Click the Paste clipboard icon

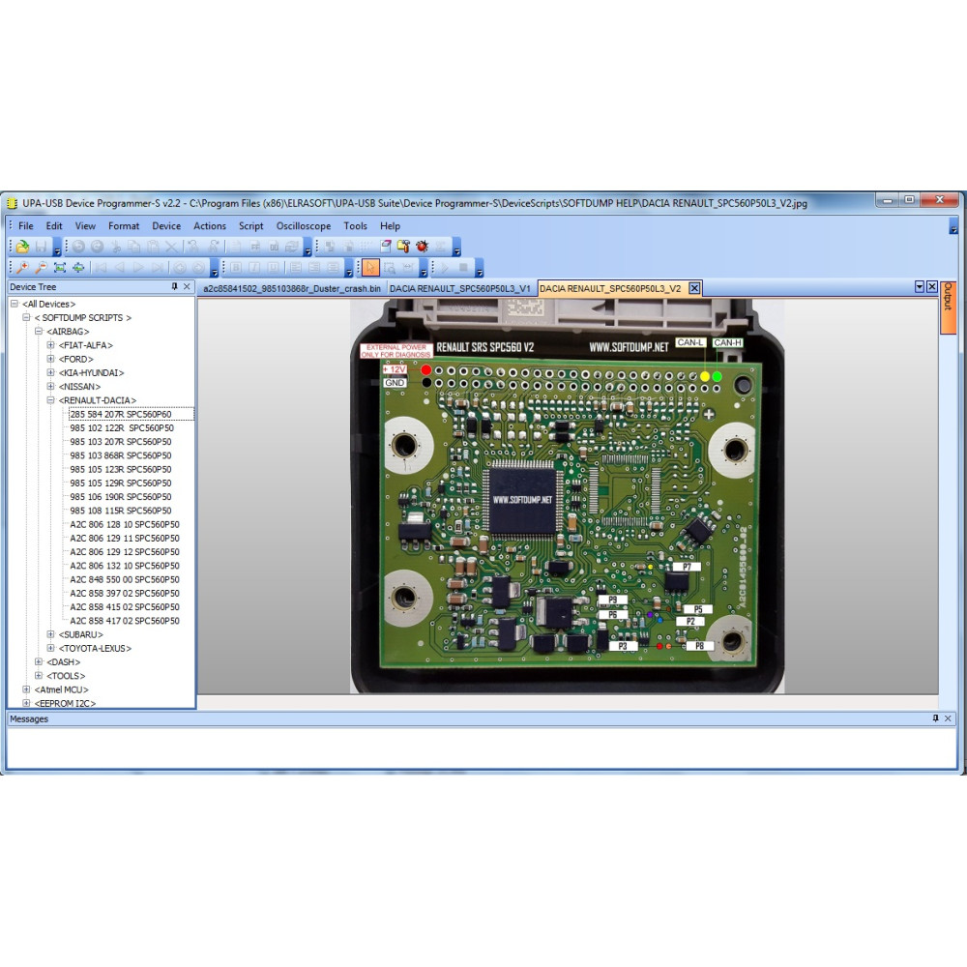(x=153, y=247)
